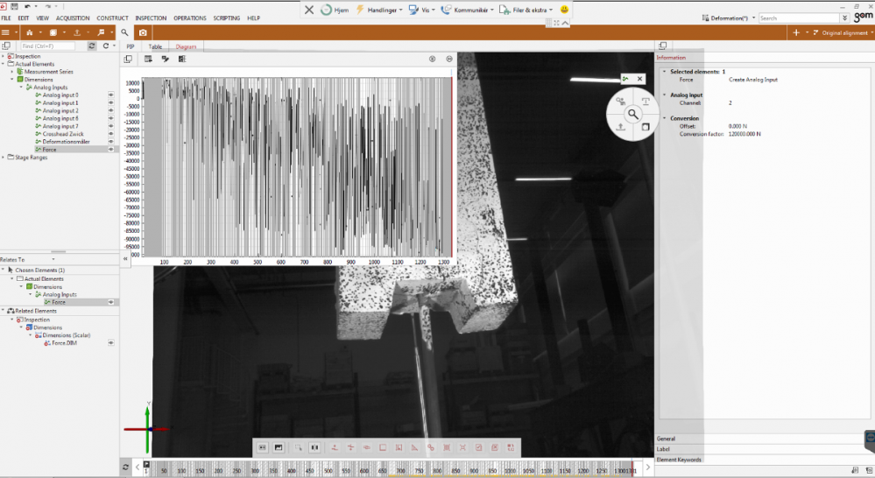Click the timeline loop icon at bottom left

pyautogui.click(x=126, y=467)
